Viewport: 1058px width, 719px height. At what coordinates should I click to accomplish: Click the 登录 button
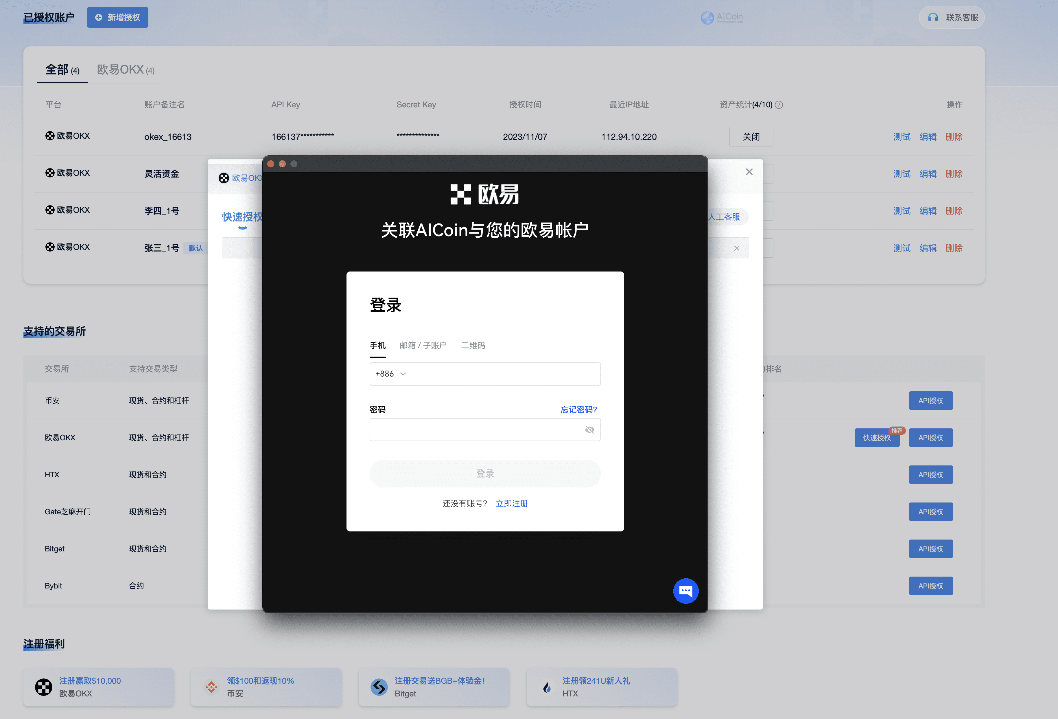tap(485, 474)
